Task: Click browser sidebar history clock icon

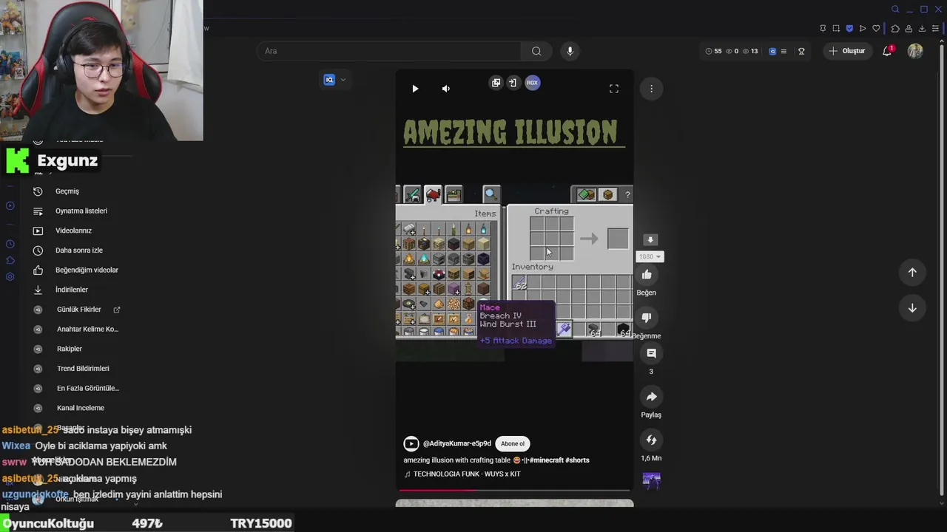Action: (x=10, y=244)
